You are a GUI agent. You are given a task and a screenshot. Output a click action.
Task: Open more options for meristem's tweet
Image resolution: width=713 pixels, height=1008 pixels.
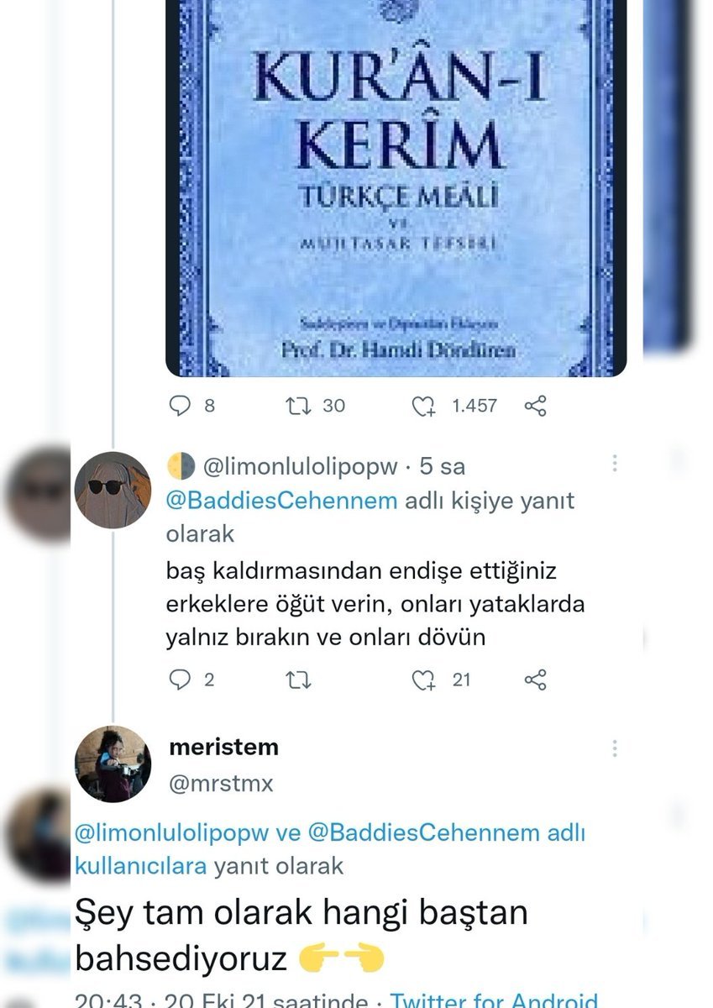coord(615,748)
